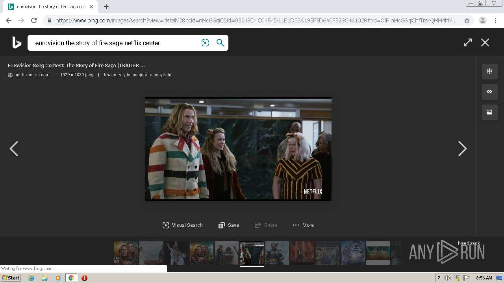Screen dimensions: 504x283
Task: Select the highlighted current filmstrip thumbnail
Action: click(252, 253)
